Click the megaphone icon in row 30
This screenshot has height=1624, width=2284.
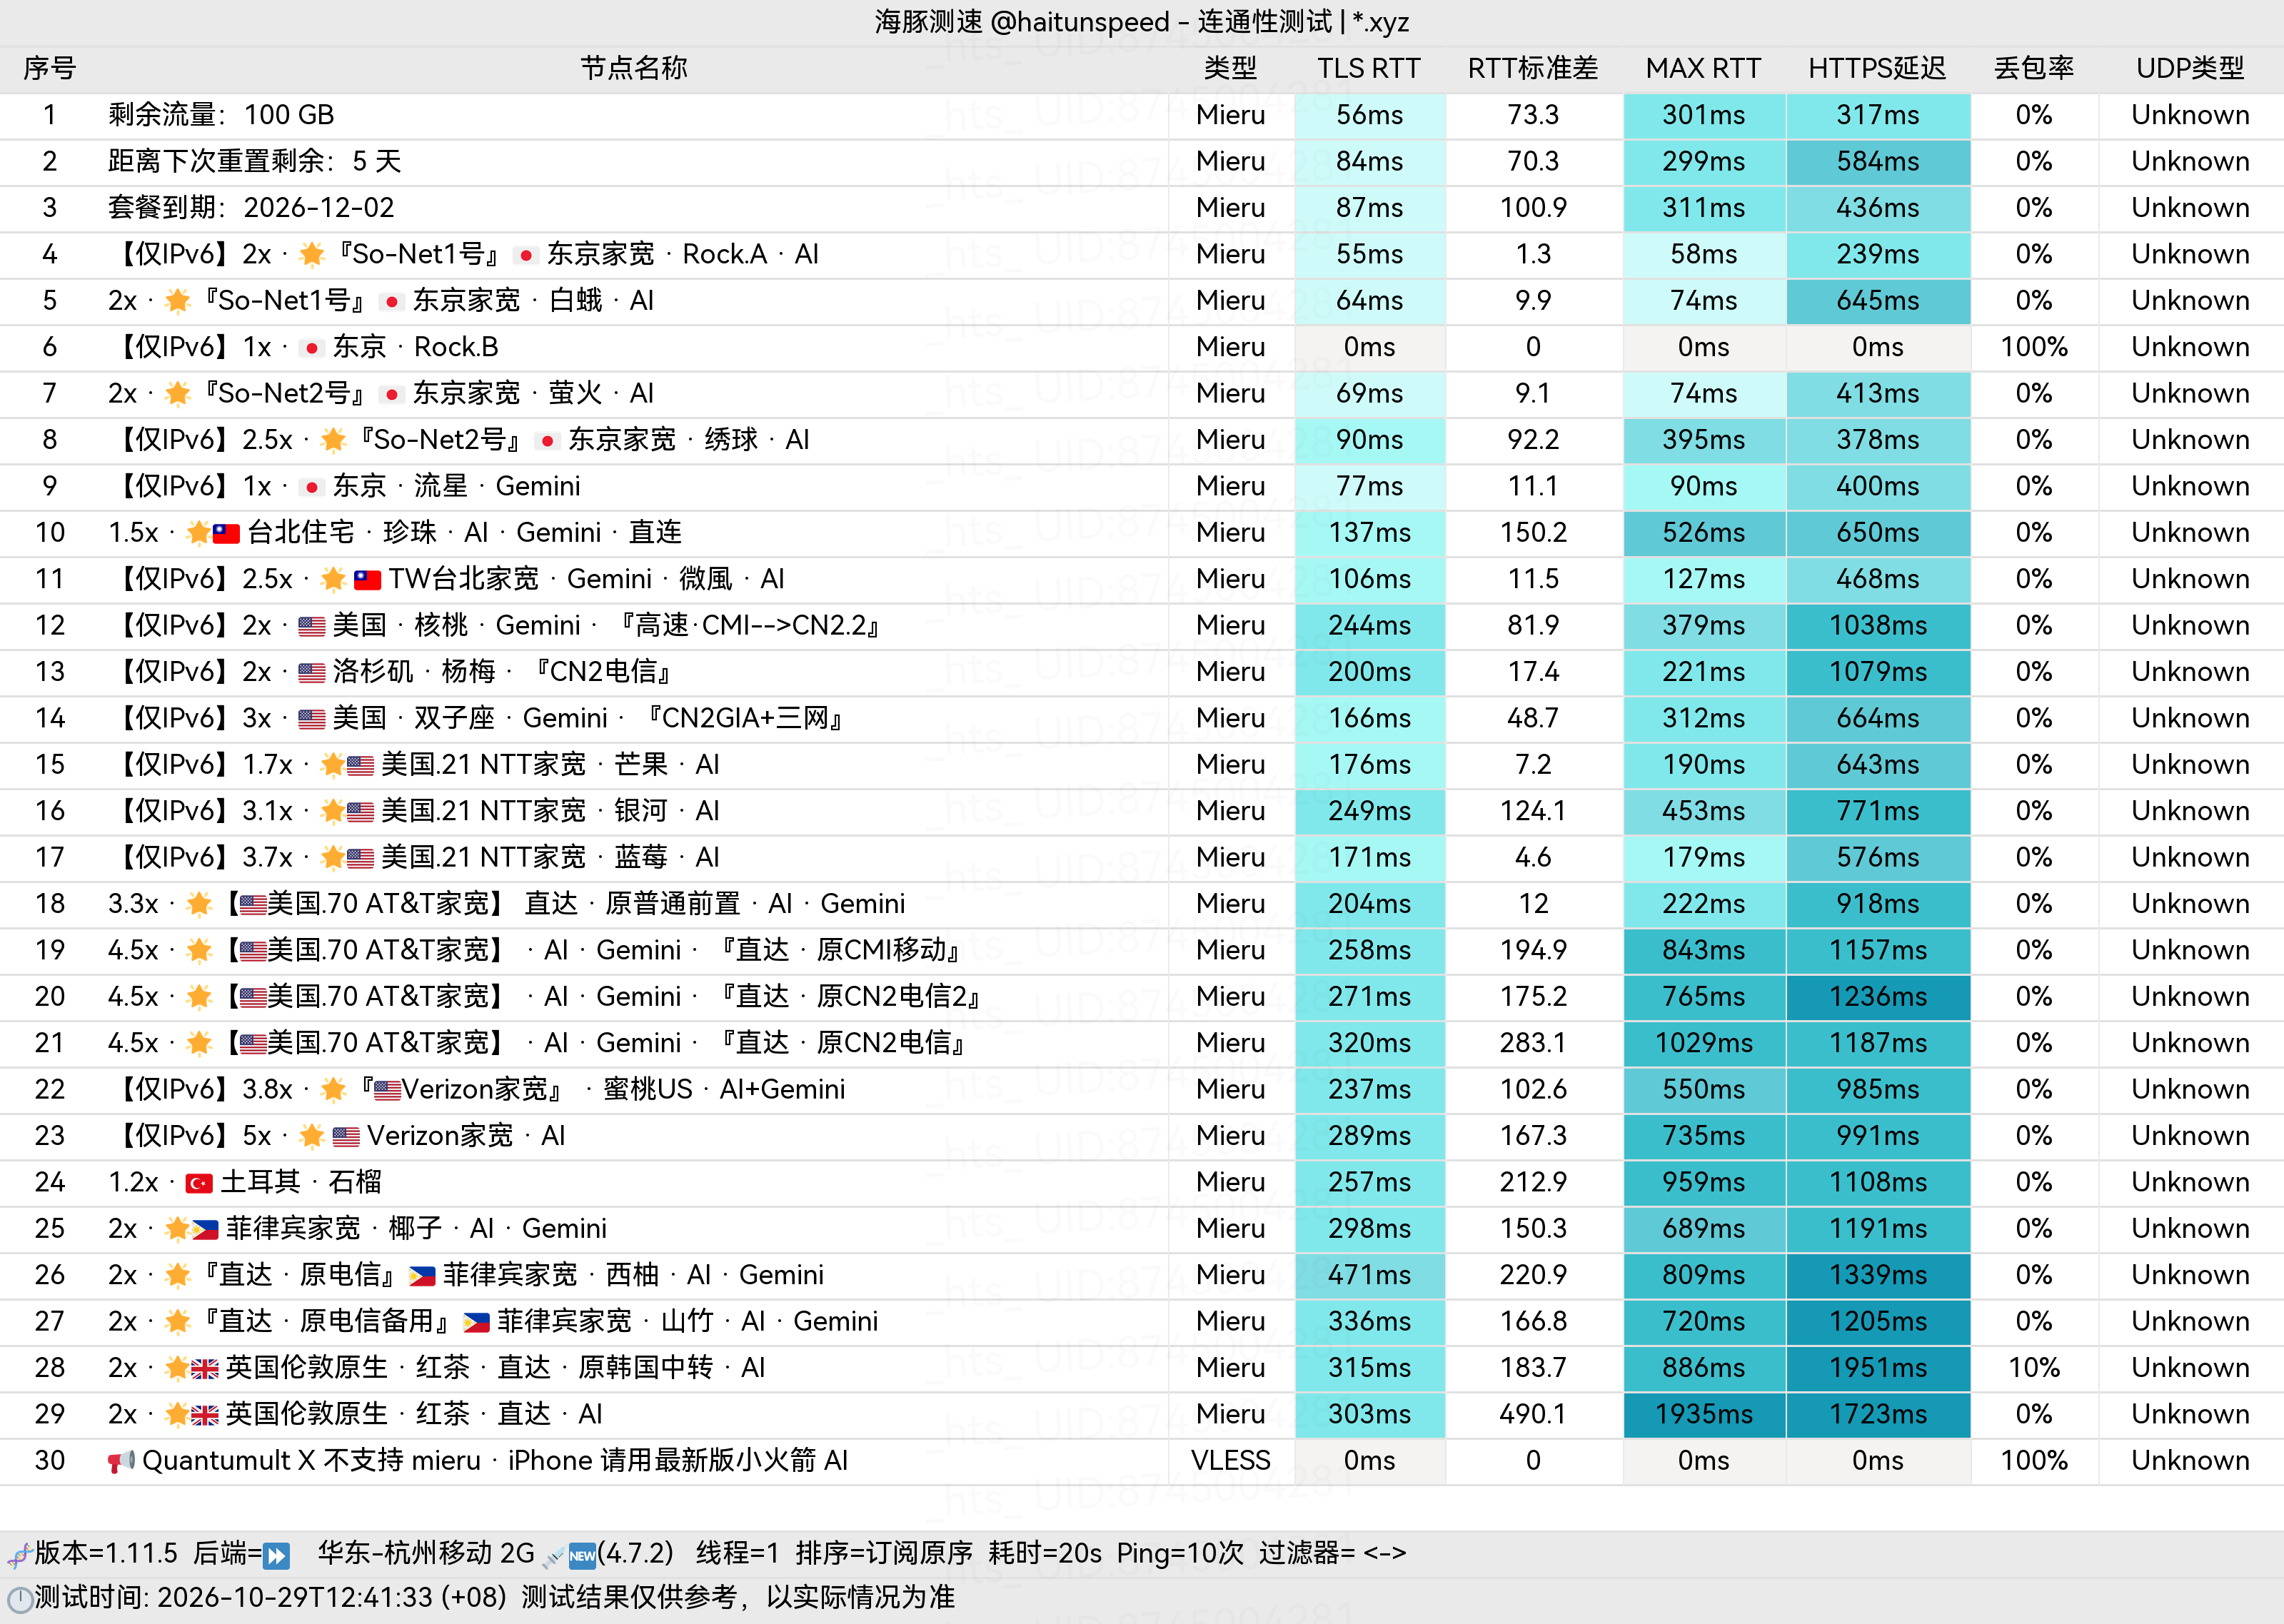[121, 1462]
